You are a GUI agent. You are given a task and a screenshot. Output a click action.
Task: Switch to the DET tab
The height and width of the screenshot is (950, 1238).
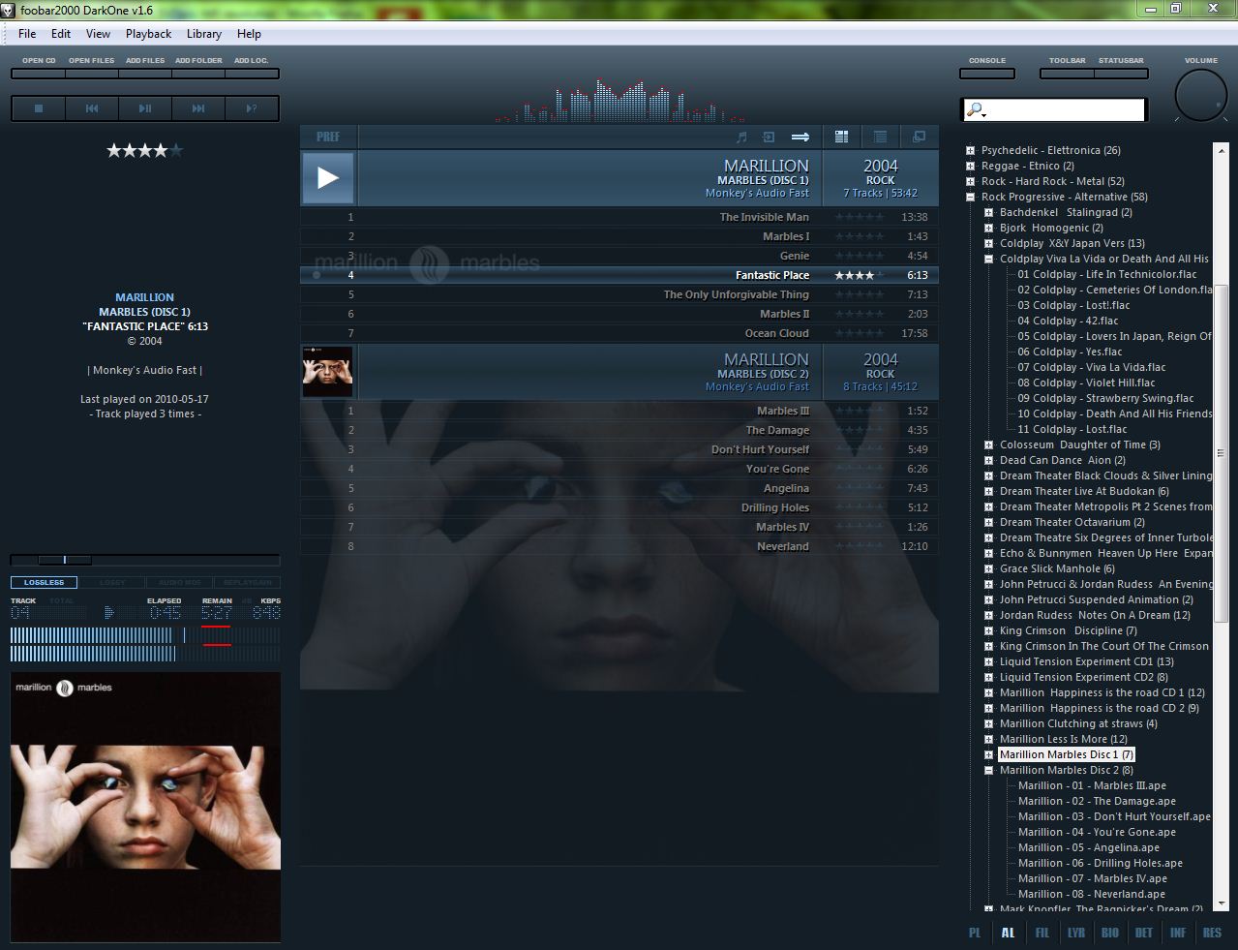coord(1144,933)
